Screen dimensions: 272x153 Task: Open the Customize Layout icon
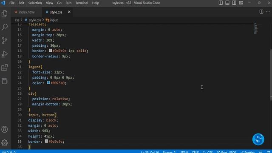[x=241, y=3]
